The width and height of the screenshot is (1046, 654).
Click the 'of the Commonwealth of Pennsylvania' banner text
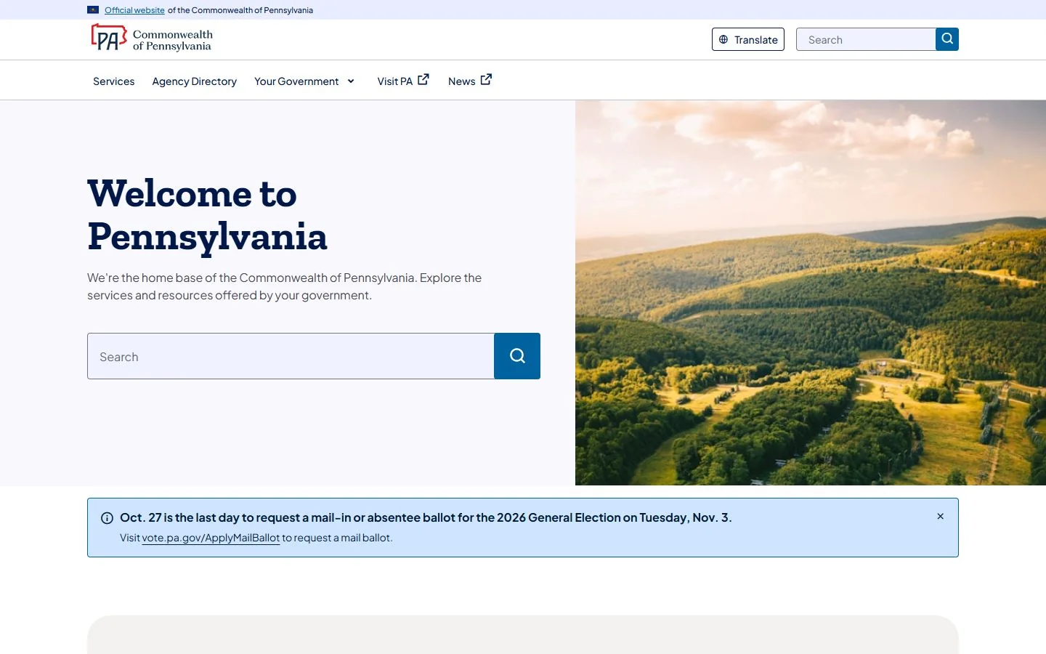pos(240,10)
